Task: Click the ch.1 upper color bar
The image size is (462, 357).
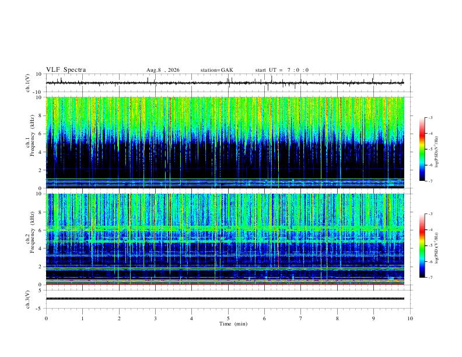Action: coord(422,149)
